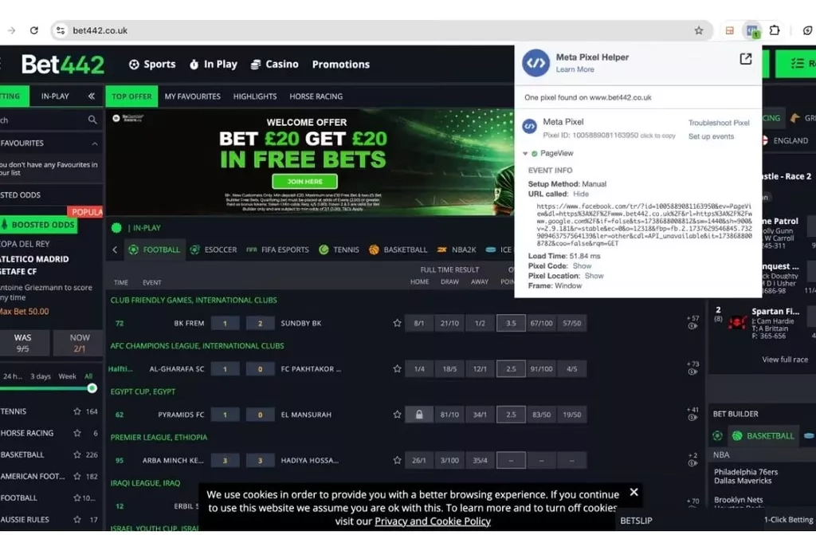
Task: Click the Bet442 logo
Action: 62,65
